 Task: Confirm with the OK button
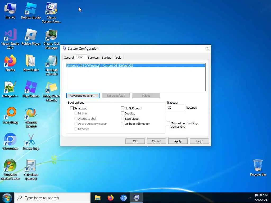pyautogui.click(x=135, y=141)
